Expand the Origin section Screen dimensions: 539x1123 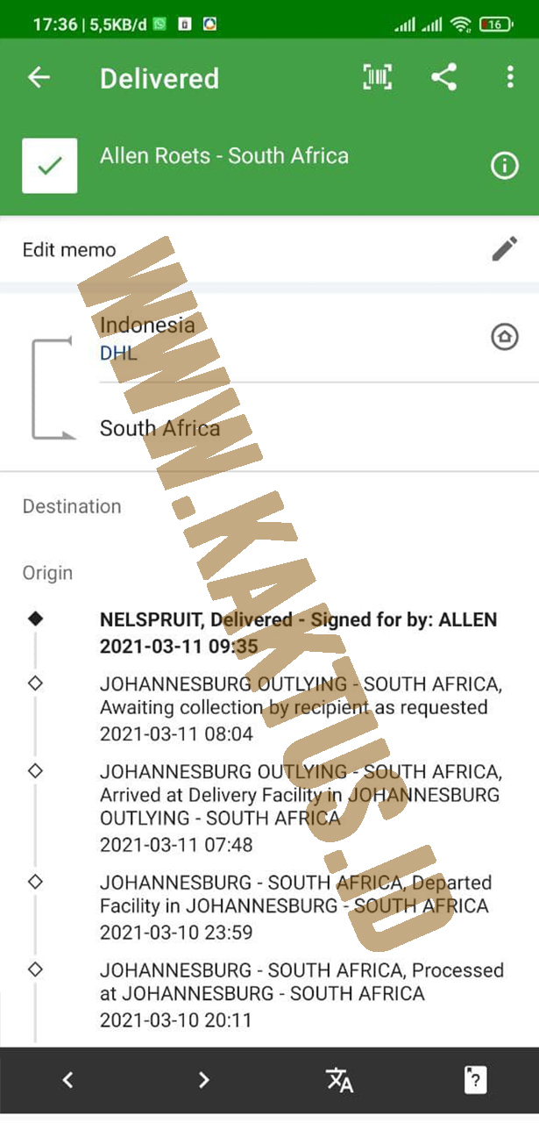tap(47, 573)
